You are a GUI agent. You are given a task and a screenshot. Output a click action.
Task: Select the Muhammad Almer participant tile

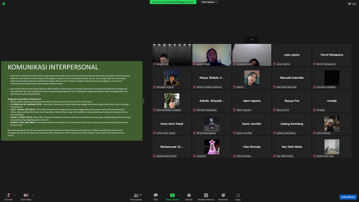tap(172, 147)
